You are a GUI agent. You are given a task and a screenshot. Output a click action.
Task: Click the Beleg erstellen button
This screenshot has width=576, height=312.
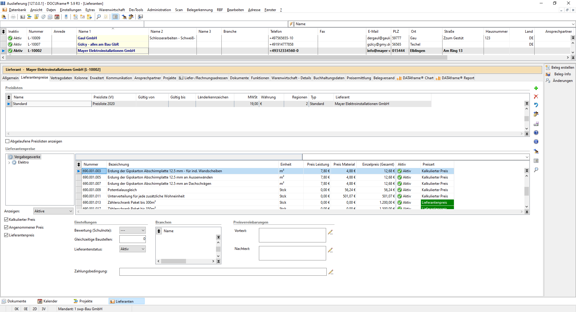coord(560,67)
